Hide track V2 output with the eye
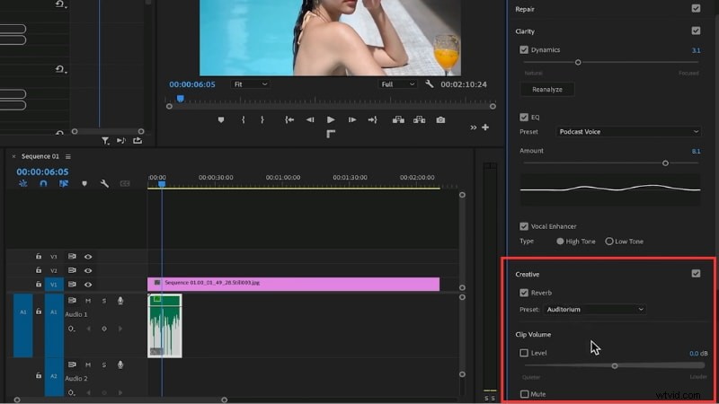 [x=88, y=271]
